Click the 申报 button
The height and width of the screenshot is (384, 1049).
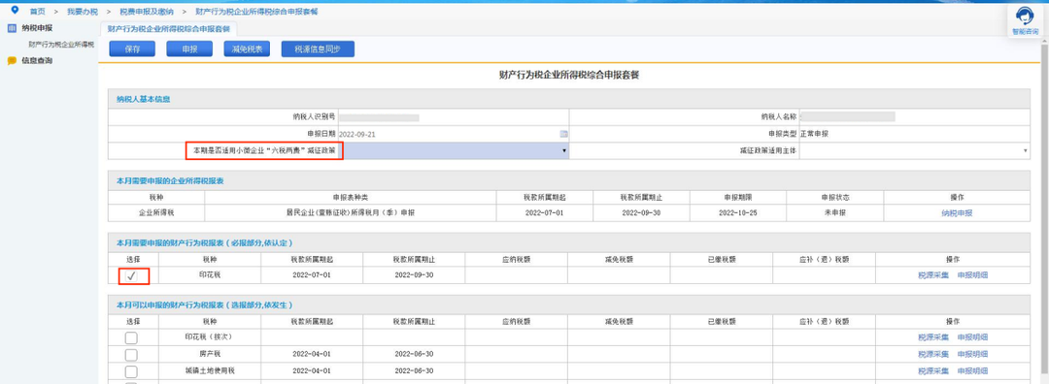pyautogui.click(x=189, y=49)
